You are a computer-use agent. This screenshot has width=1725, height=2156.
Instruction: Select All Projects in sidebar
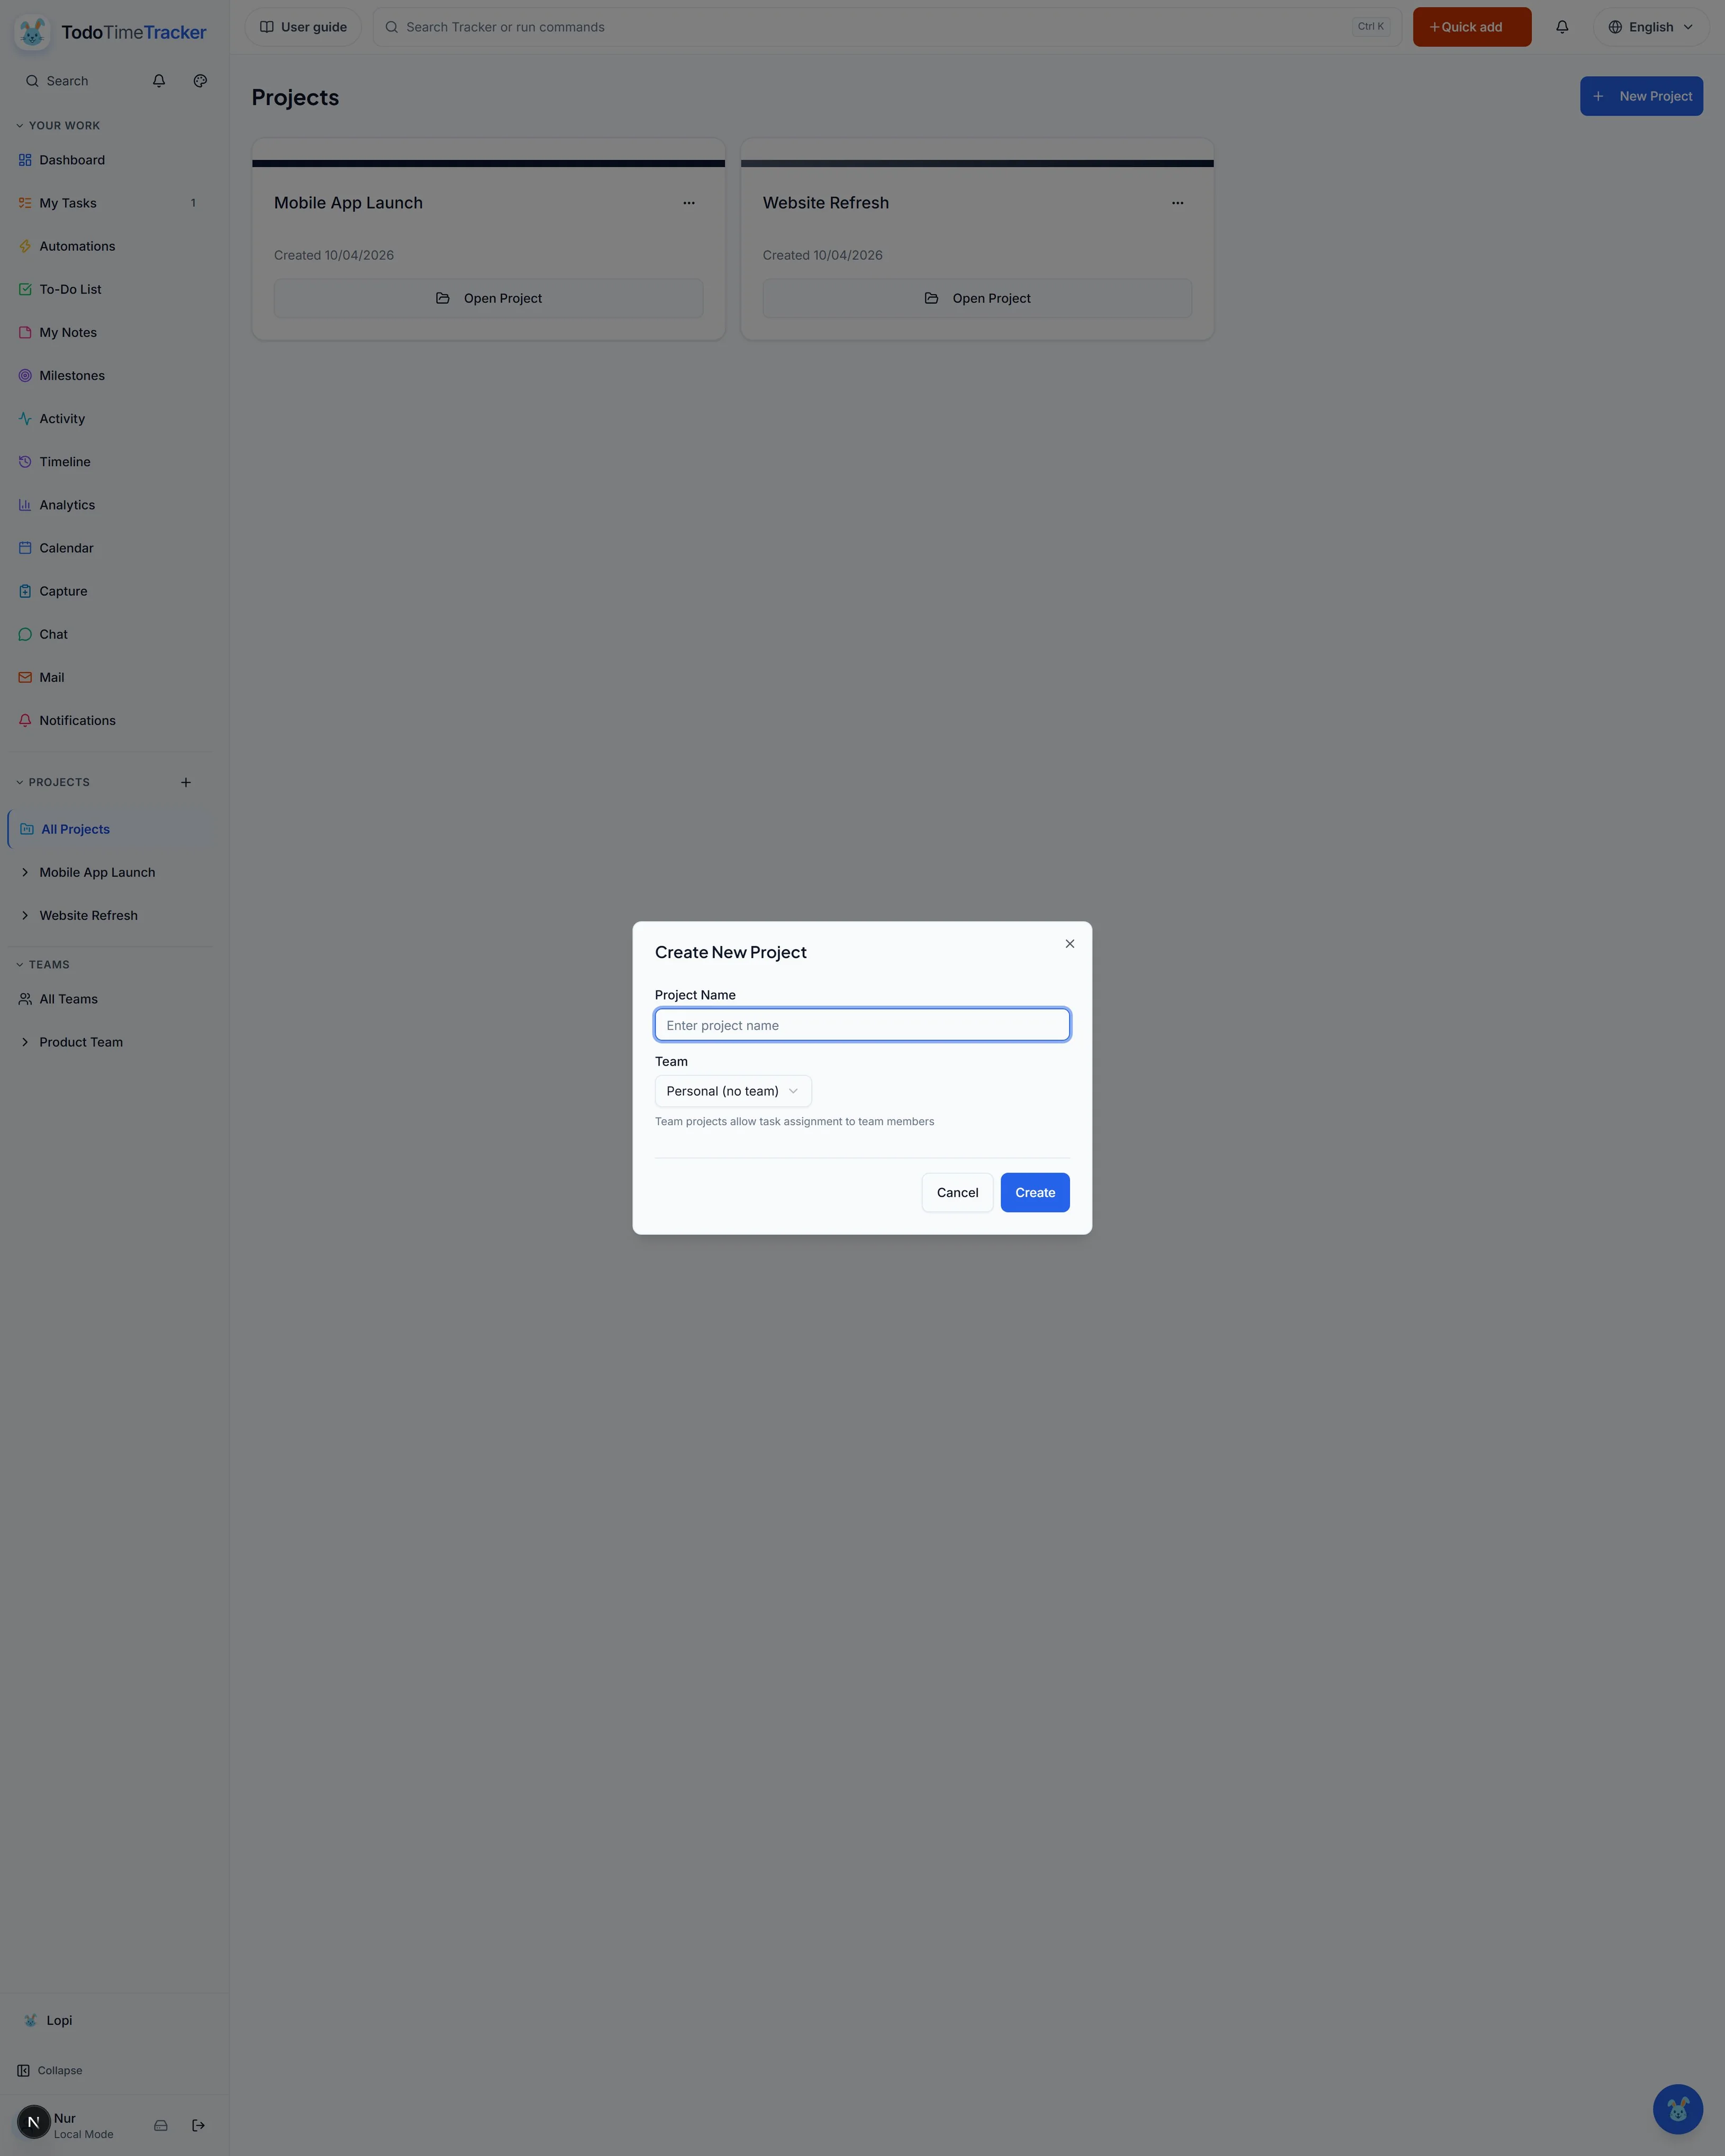[110, 829]
